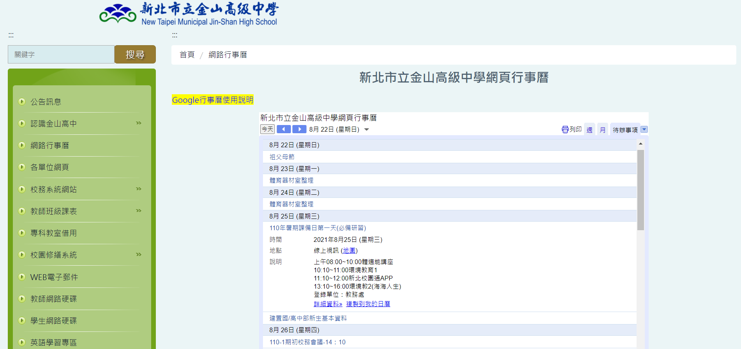Open 專科教室借用 in the sidebar menu
This screenshot has height=349, width=741.
[x=53, y=233]
